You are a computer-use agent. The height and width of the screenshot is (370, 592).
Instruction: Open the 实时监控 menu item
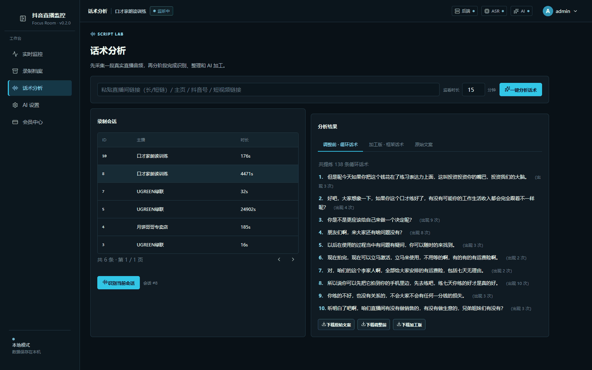tap(40, 54)
